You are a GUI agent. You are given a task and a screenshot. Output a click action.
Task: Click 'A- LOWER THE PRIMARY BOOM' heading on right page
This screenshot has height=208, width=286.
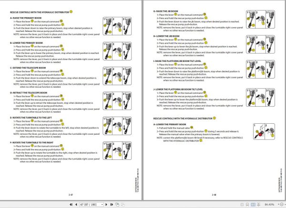[x=170, y=125]
